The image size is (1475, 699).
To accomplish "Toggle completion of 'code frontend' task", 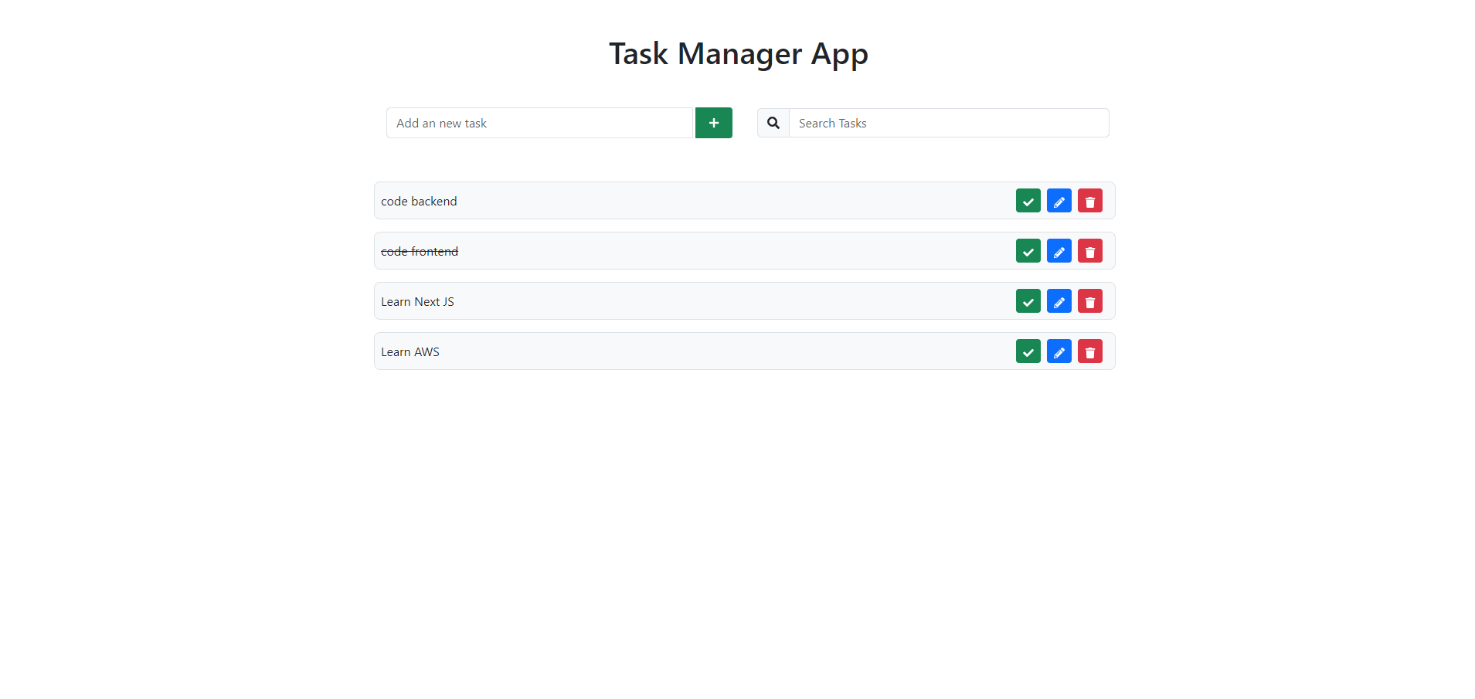I will [1028, 251].
